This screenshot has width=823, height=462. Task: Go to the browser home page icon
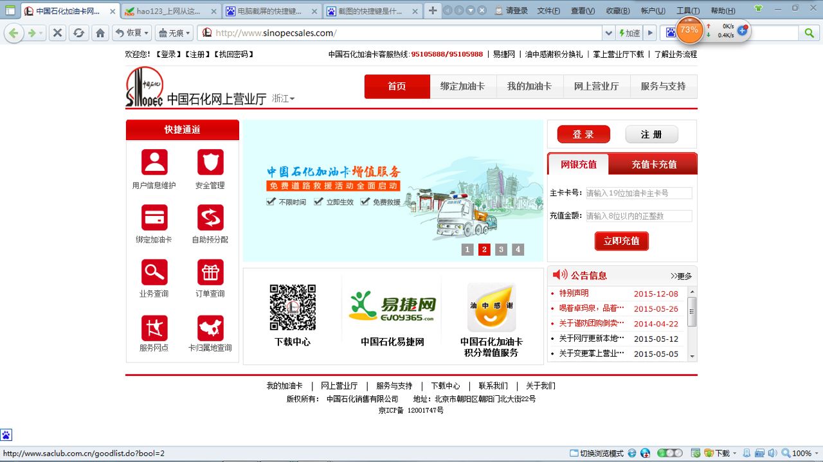(100, 33)
